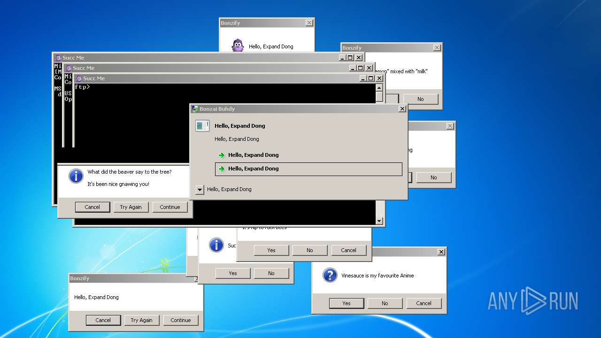Click "It's been nice gnawing you!" text
The height and width of the screenshot is (338, 601).
[x=118, y=184]
